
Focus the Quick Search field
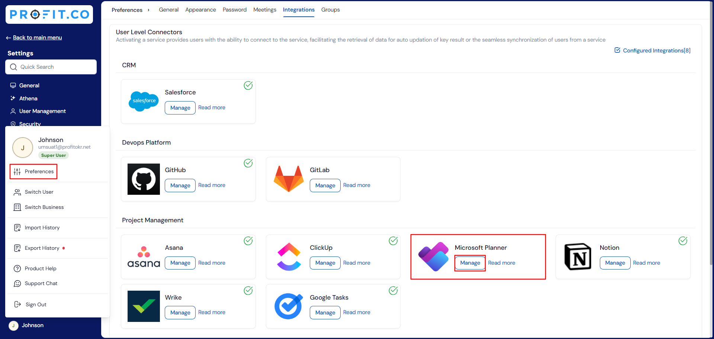coord(51,67)
